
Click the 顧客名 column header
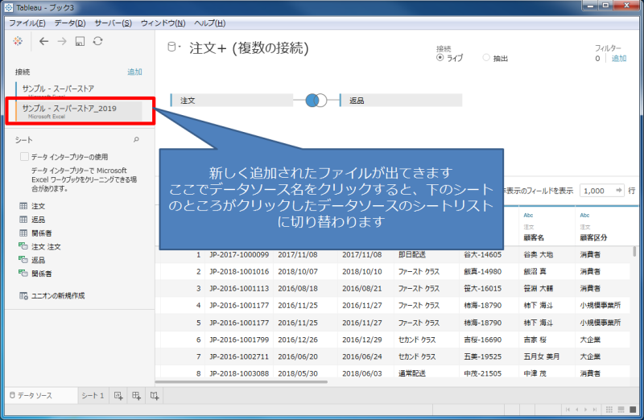(534, 237)
